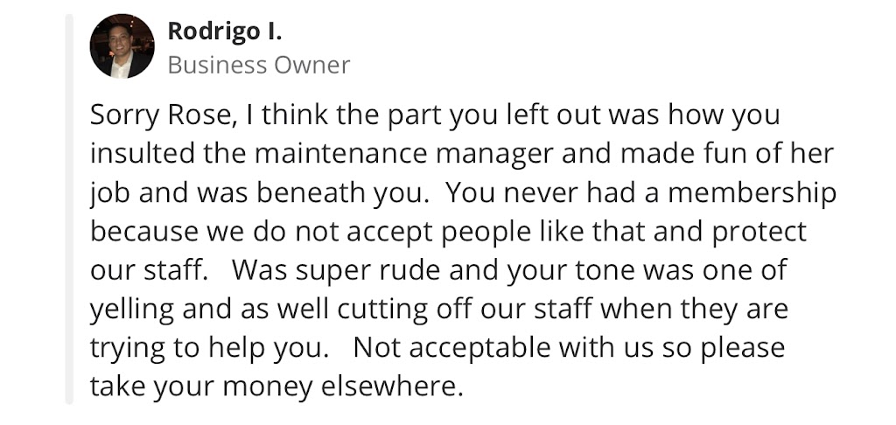
Task: Open the Rodrigo I. profile name
Action: tap(225, 31)
